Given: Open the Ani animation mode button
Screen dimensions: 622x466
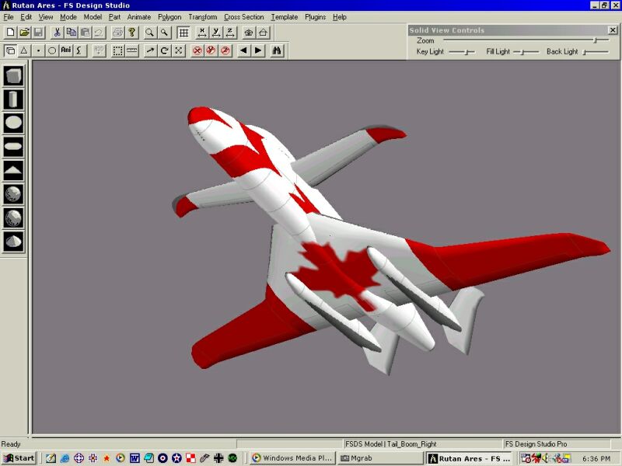Looking at the screenshot, I should click(66, 50).
